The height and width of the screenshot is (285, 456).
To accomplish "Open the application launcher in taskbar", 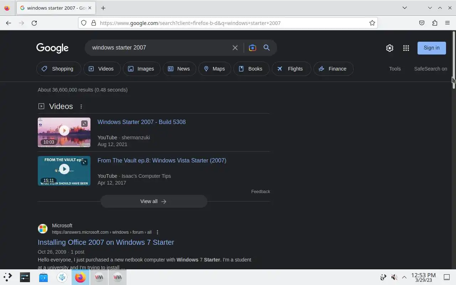I will coord(8,277).
